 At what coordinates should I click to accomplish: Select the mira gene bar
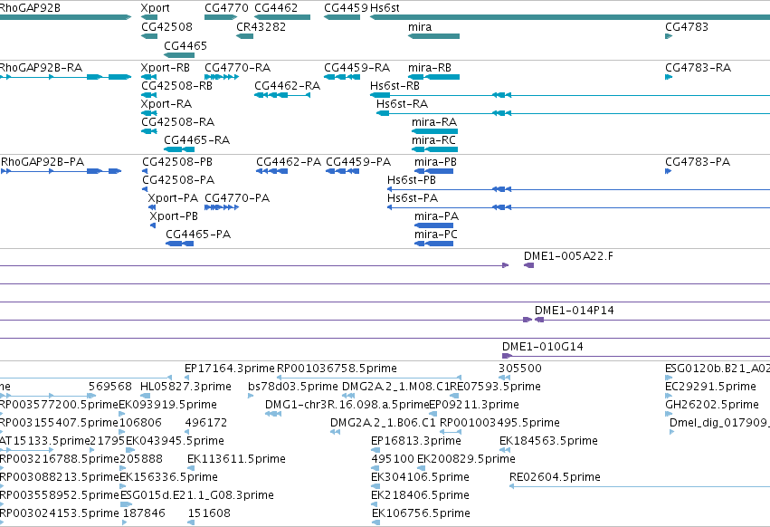tap(433, 36)
